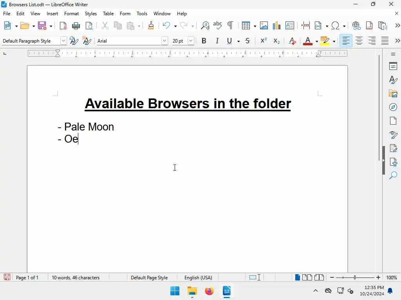Expand the font name dropdown
The height and width of the screenshot is (300, 401).
point(164,41)
